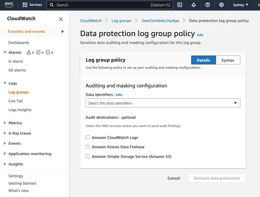Screen dimensions: 260x197
Task: Cancel the data protection policy
Action: (174, 178)
